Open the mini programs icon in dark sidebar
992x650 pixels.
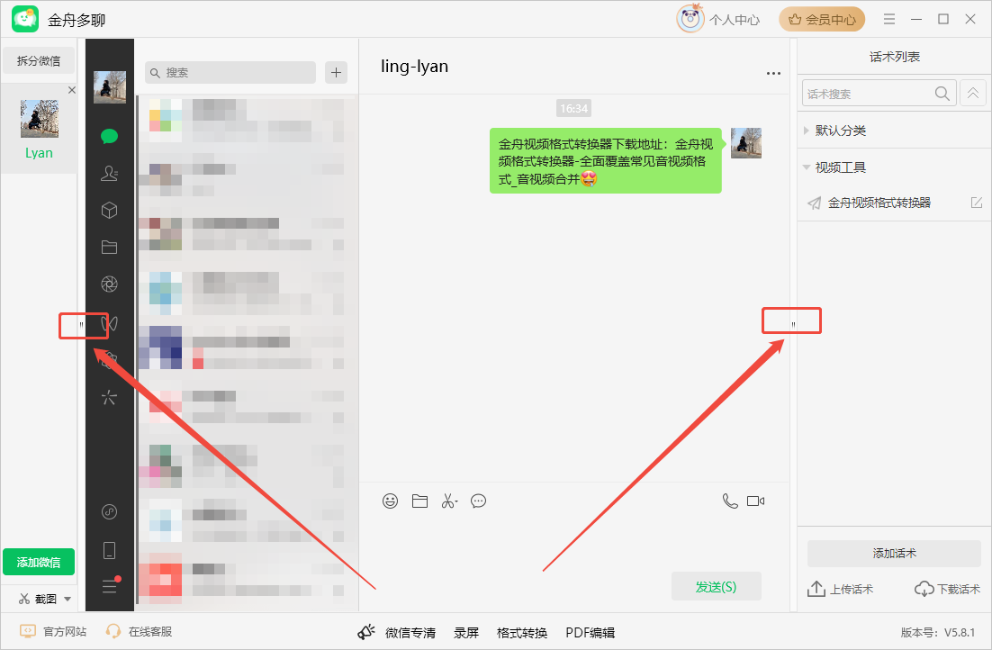pyautogui.click(x=110, y=511)
